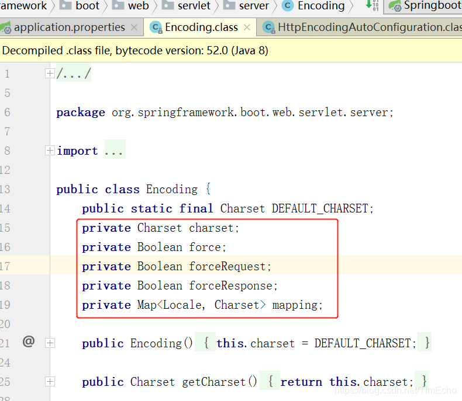Click the 'forceRequest' field name
Screen dimensions: 462x401
[x=227, y=266]
